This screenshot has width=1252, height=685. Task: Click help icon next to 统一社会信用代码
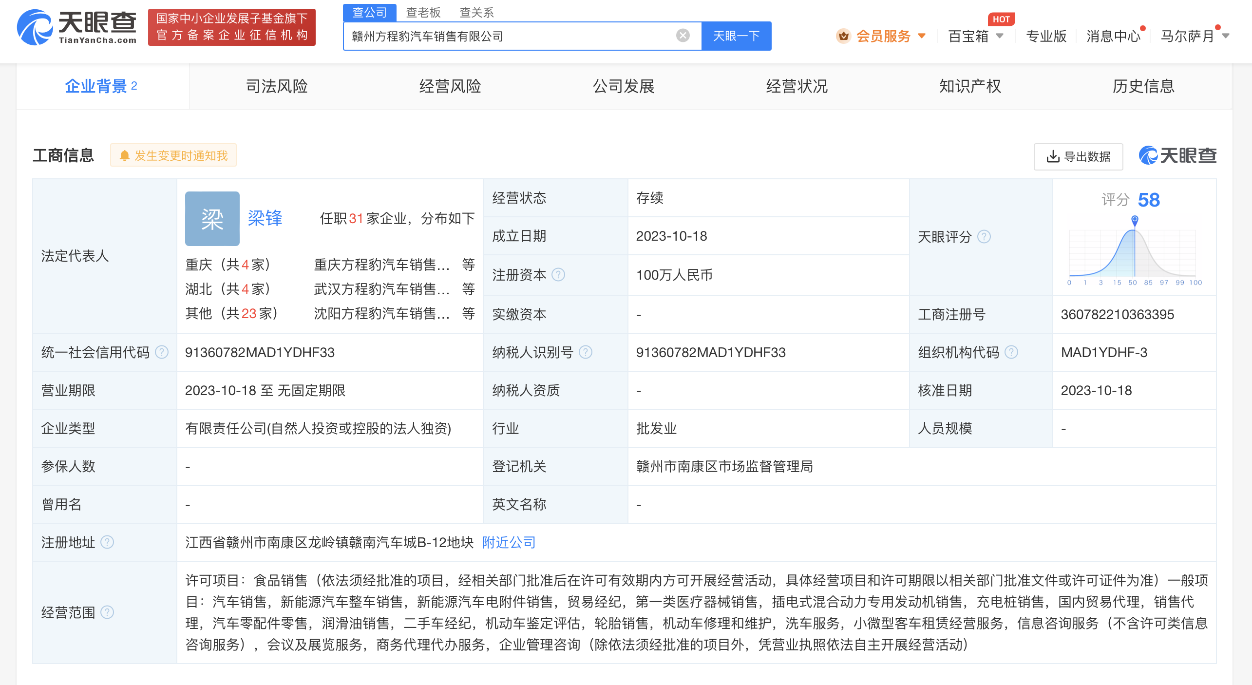point(162,352)
